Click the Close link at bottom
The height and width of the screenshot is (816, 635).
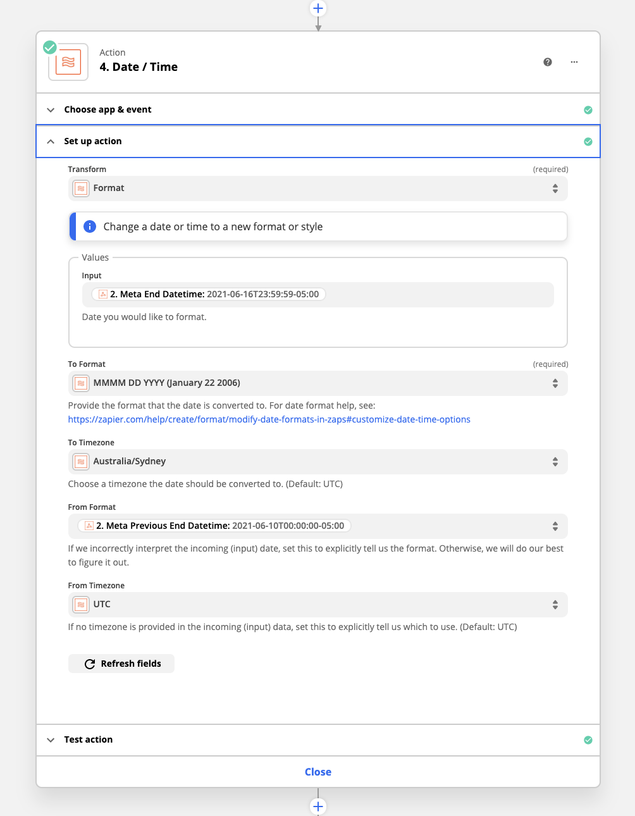click(318, 772)
